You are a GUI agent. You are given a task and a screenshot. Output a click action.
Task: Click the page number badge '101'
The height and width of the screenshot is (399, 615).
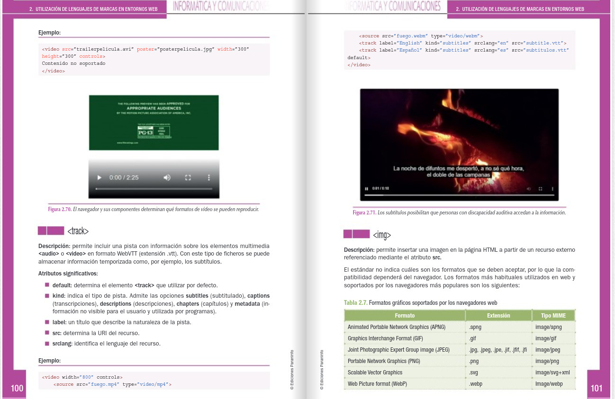(x=596, y=388)
